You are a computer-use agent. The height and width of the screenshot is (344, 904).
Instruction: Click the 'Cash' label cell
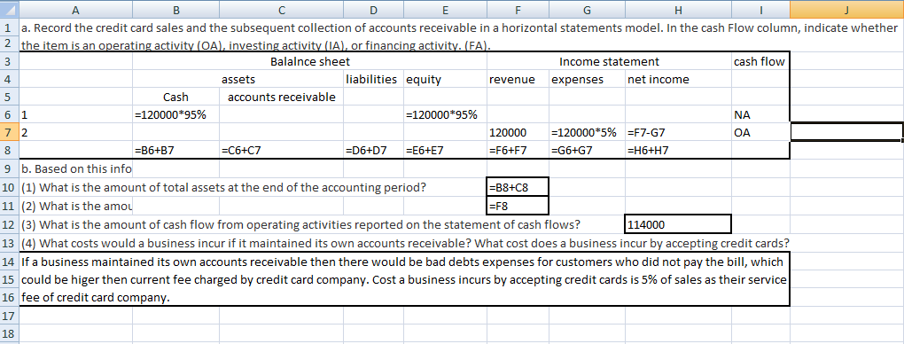[175, 97]
